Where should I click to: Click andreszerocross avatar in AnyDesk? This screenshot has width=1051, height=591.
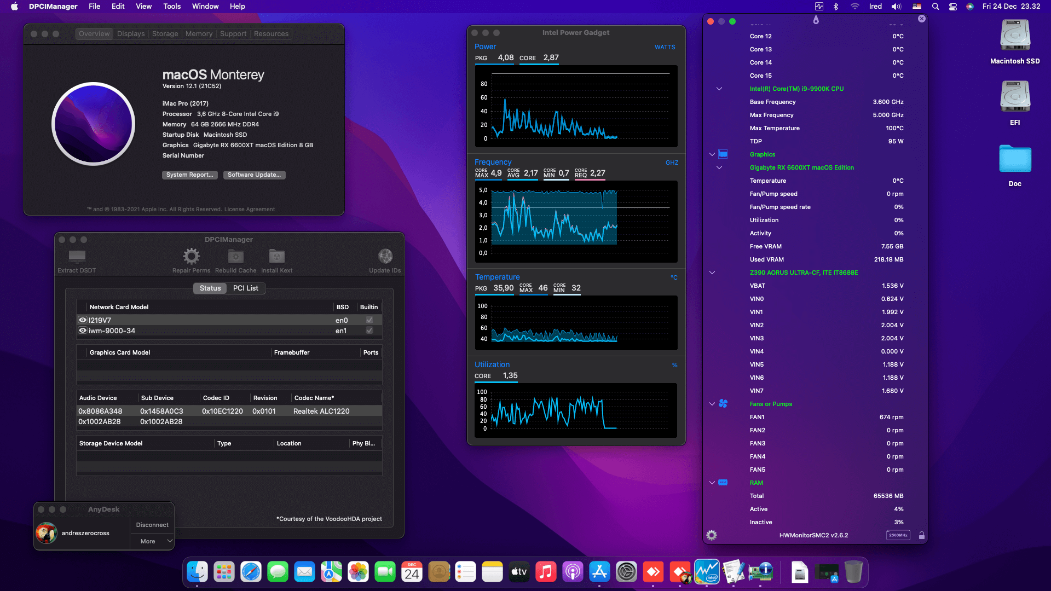47,533
